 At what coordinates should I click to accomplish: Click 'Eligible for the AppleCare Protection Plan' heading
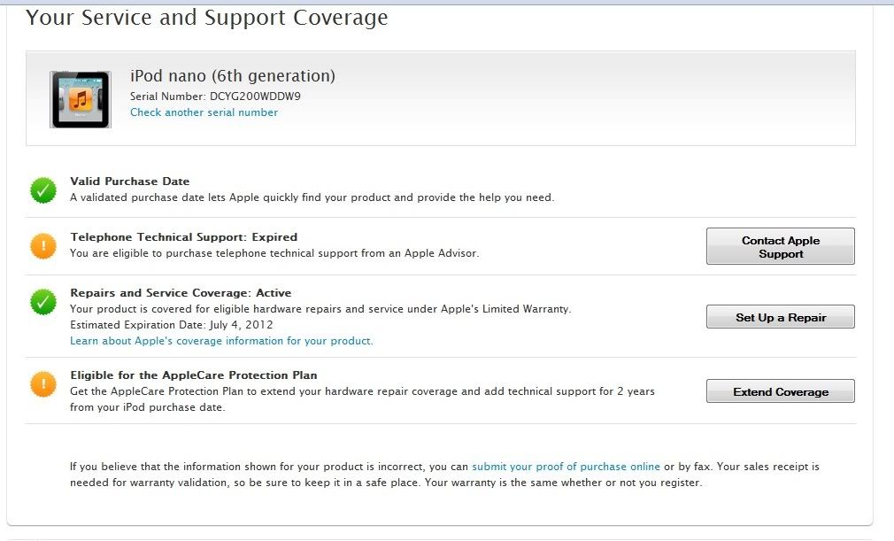point(194,375)
